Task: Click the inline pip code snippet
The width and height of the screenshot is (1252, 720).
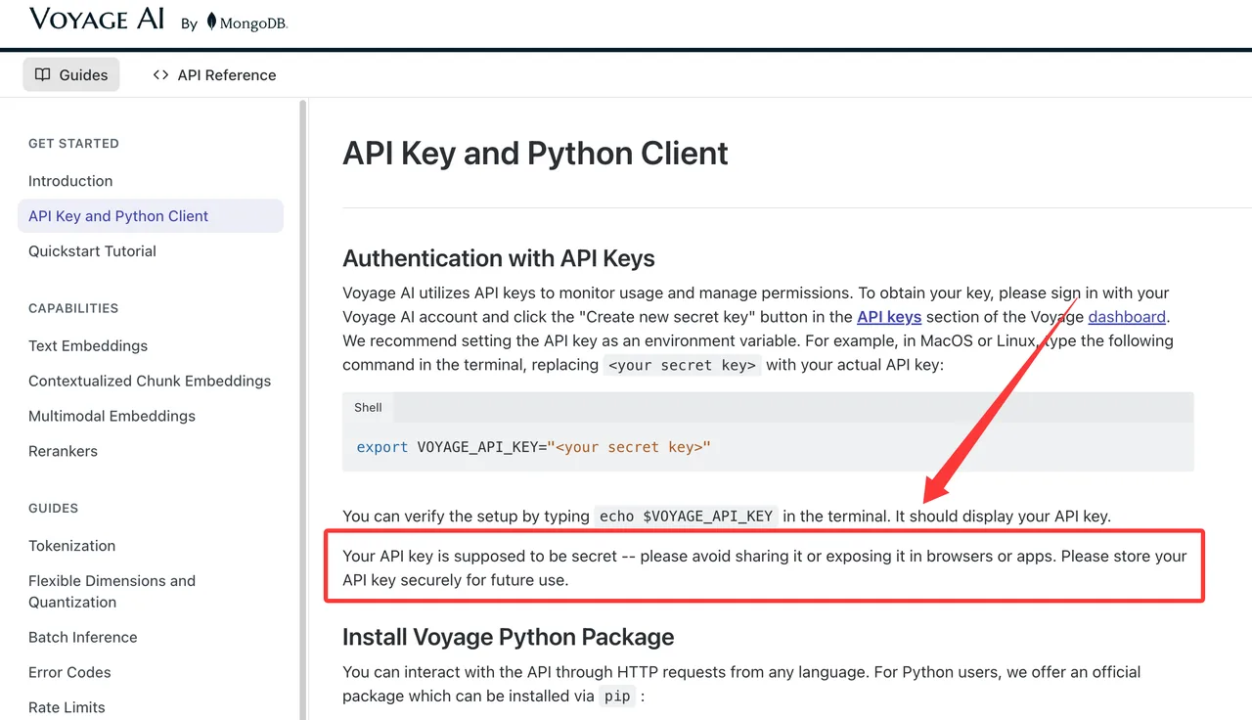Action: tap(617, 697)
